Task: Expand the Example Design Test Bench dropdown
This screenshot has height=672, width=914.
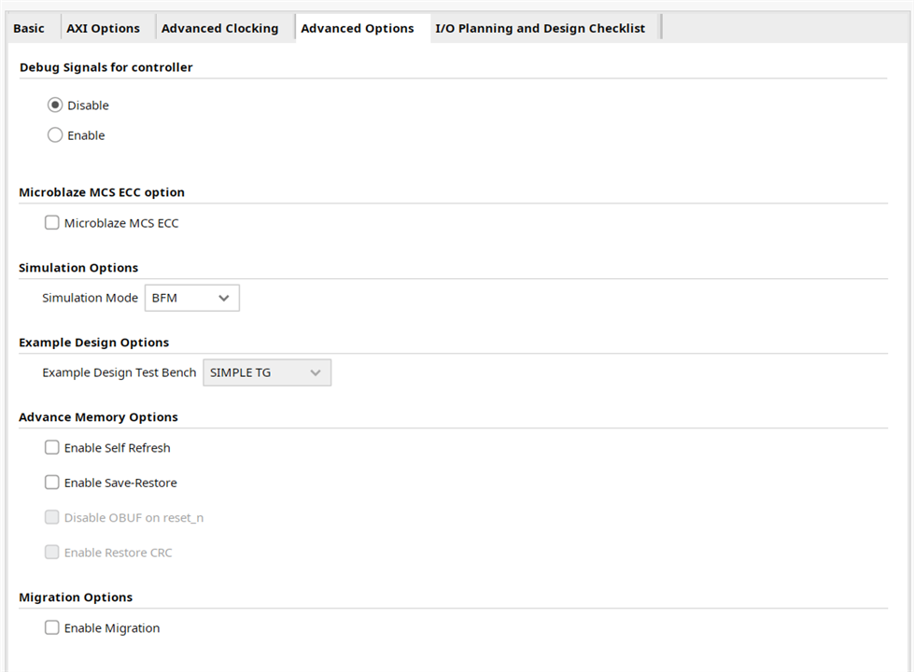Action: click(267, 372)
